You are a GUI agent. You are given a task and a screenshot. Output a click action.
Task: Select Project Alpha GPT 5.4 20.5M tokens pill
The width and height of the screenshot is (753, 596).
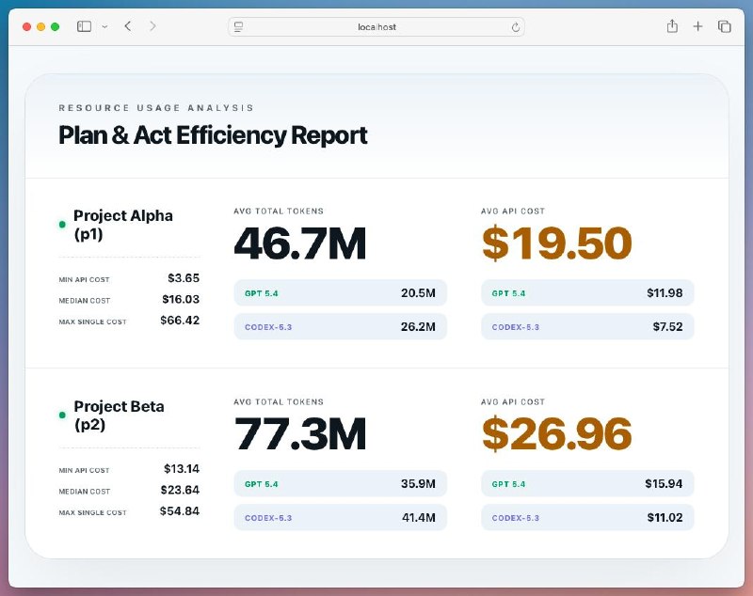(340, 293)
